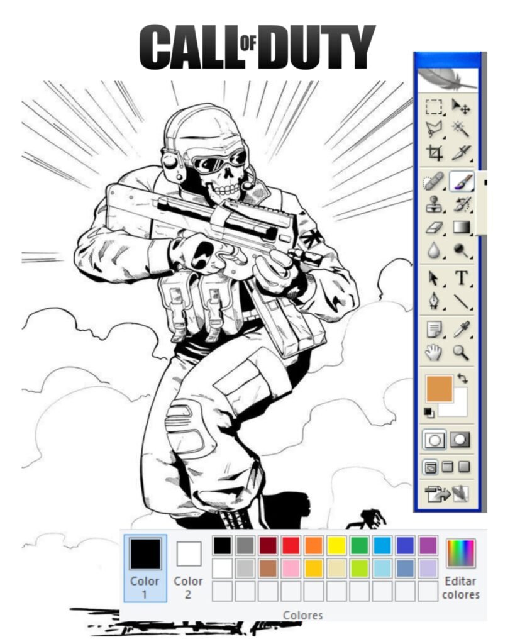Select the Gradient tool

click(x=461, y=227)
